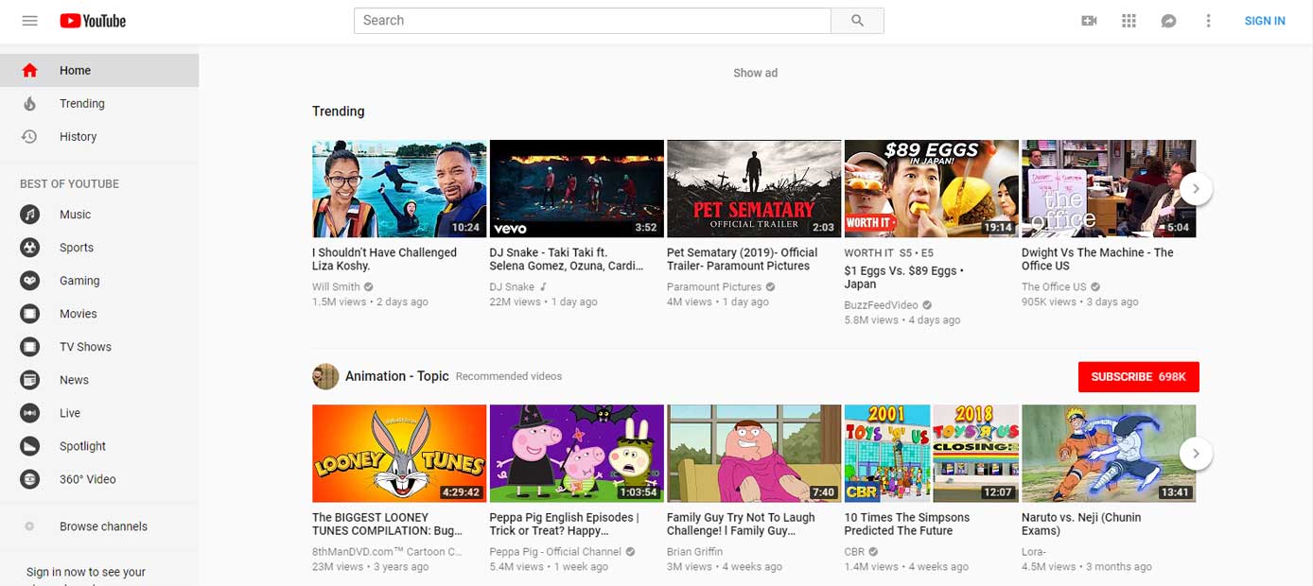Open the create video camera icon

click(1089, 21)
